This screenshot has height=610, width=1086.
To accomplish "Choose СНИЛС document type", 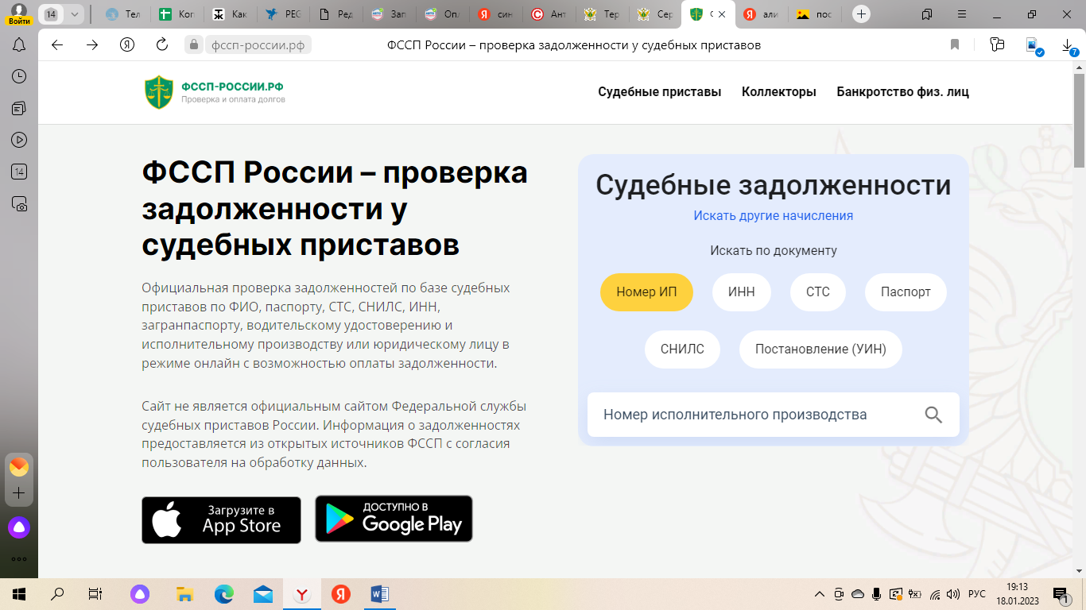I will pyautogui.click(x=681, y=349).
